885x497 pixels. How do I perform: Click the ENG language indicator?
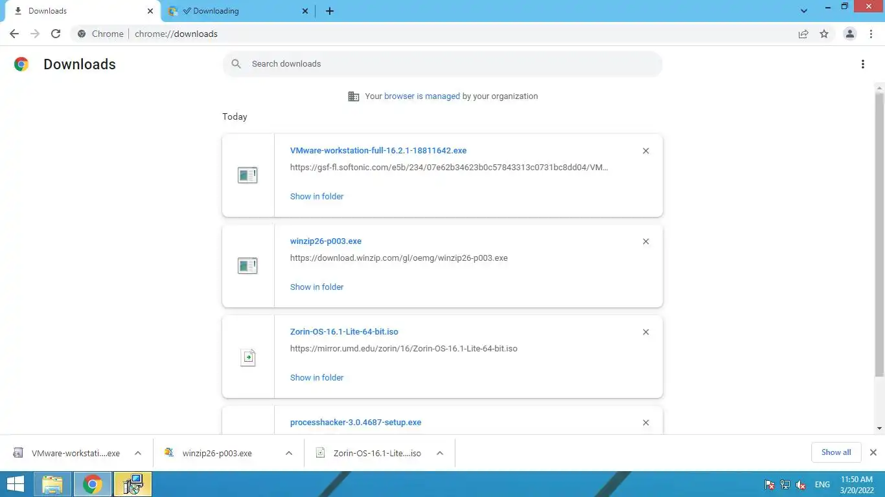[x=822, y=485]
